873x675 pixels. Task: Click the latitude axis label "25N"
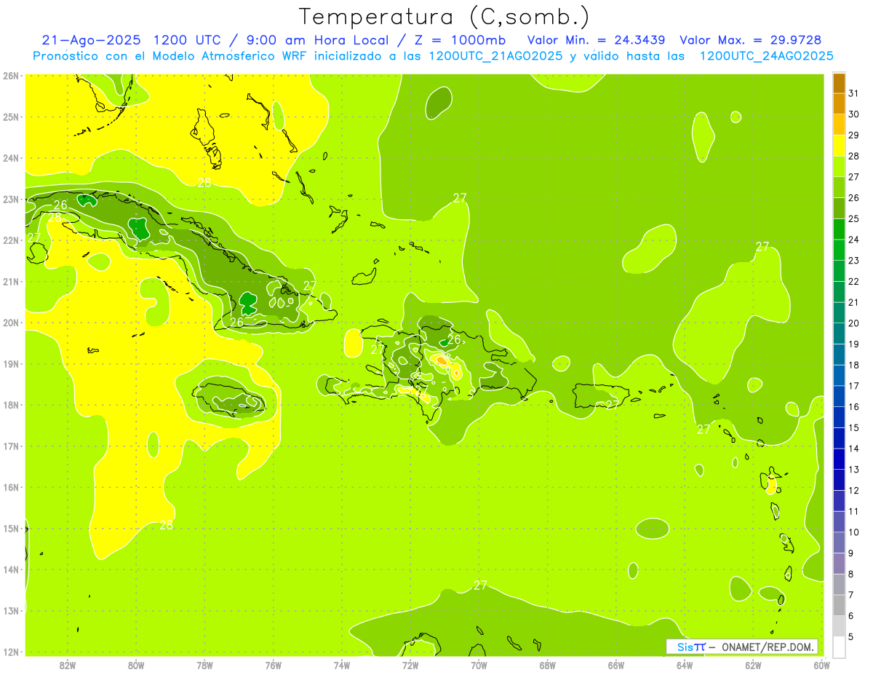click(x=10, y=117)
